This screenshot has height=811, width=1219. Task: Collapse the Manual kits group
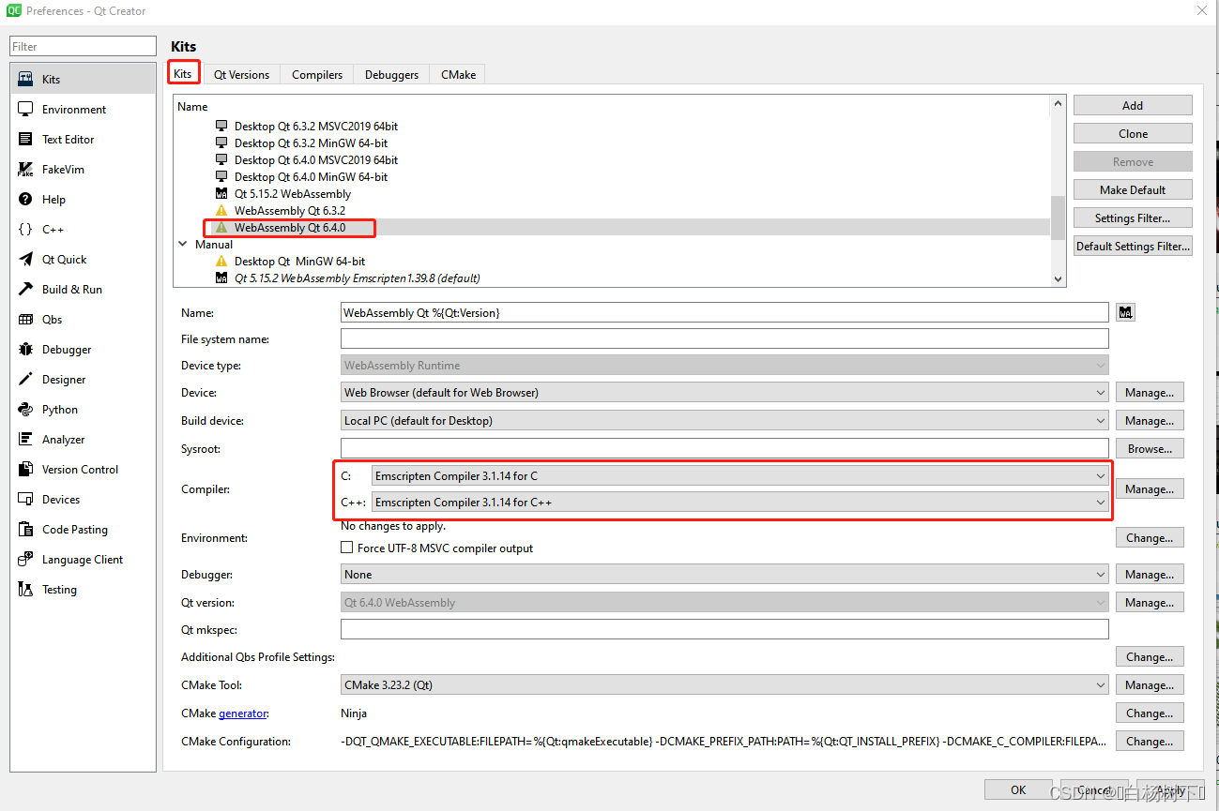183,244
